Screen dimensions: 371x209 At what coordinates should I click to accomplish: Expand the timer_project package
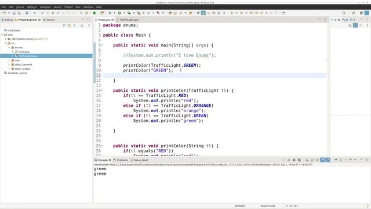click(9, 69)
